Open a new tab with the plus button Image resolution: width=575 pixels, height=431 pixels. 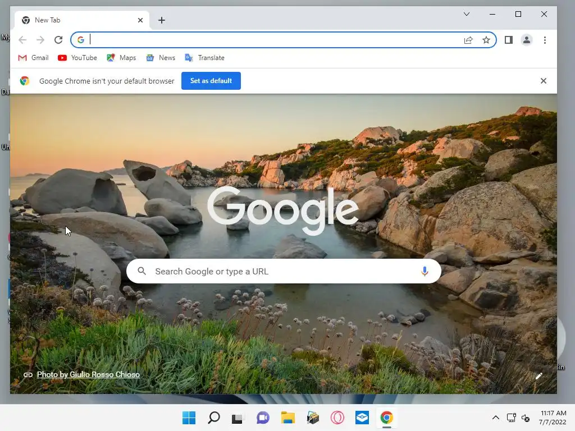click(x=162, y=20)
